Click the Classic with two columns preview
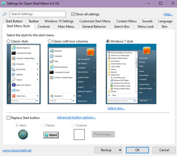Screen dimensions: 177x156 (72, 74)
